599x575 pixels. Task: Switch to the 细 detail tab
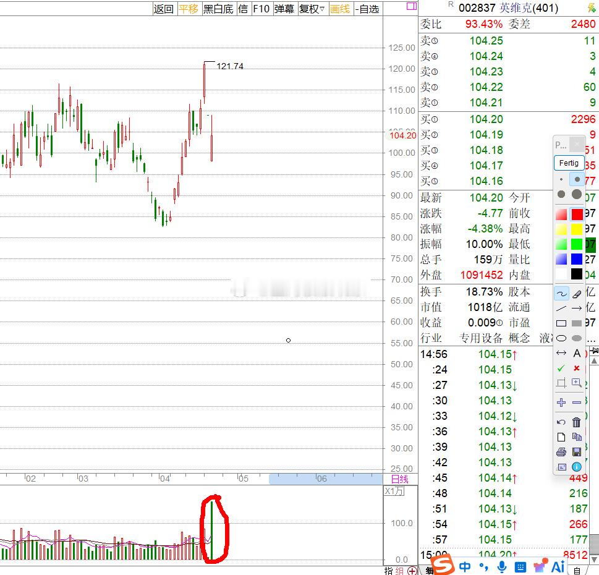(x=430, y=571)
